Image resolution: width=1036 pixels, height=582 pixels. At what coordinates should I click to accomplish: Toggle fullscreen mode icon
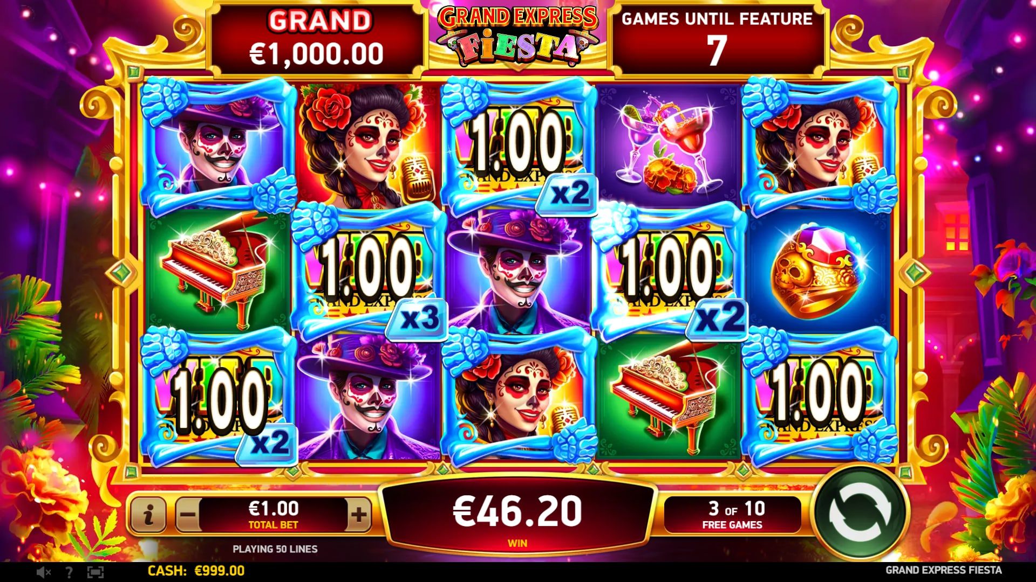[95, 571]
